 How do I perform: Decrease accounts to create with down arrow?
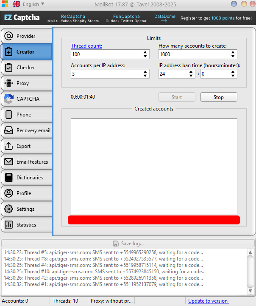pos(233,56)
